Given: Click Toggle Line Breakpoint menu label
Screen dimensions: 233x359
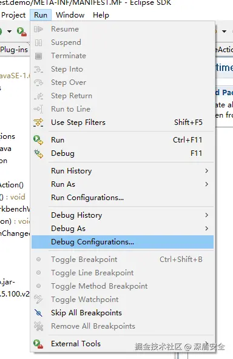Looking at the screenshot, I should coord(92,273).
